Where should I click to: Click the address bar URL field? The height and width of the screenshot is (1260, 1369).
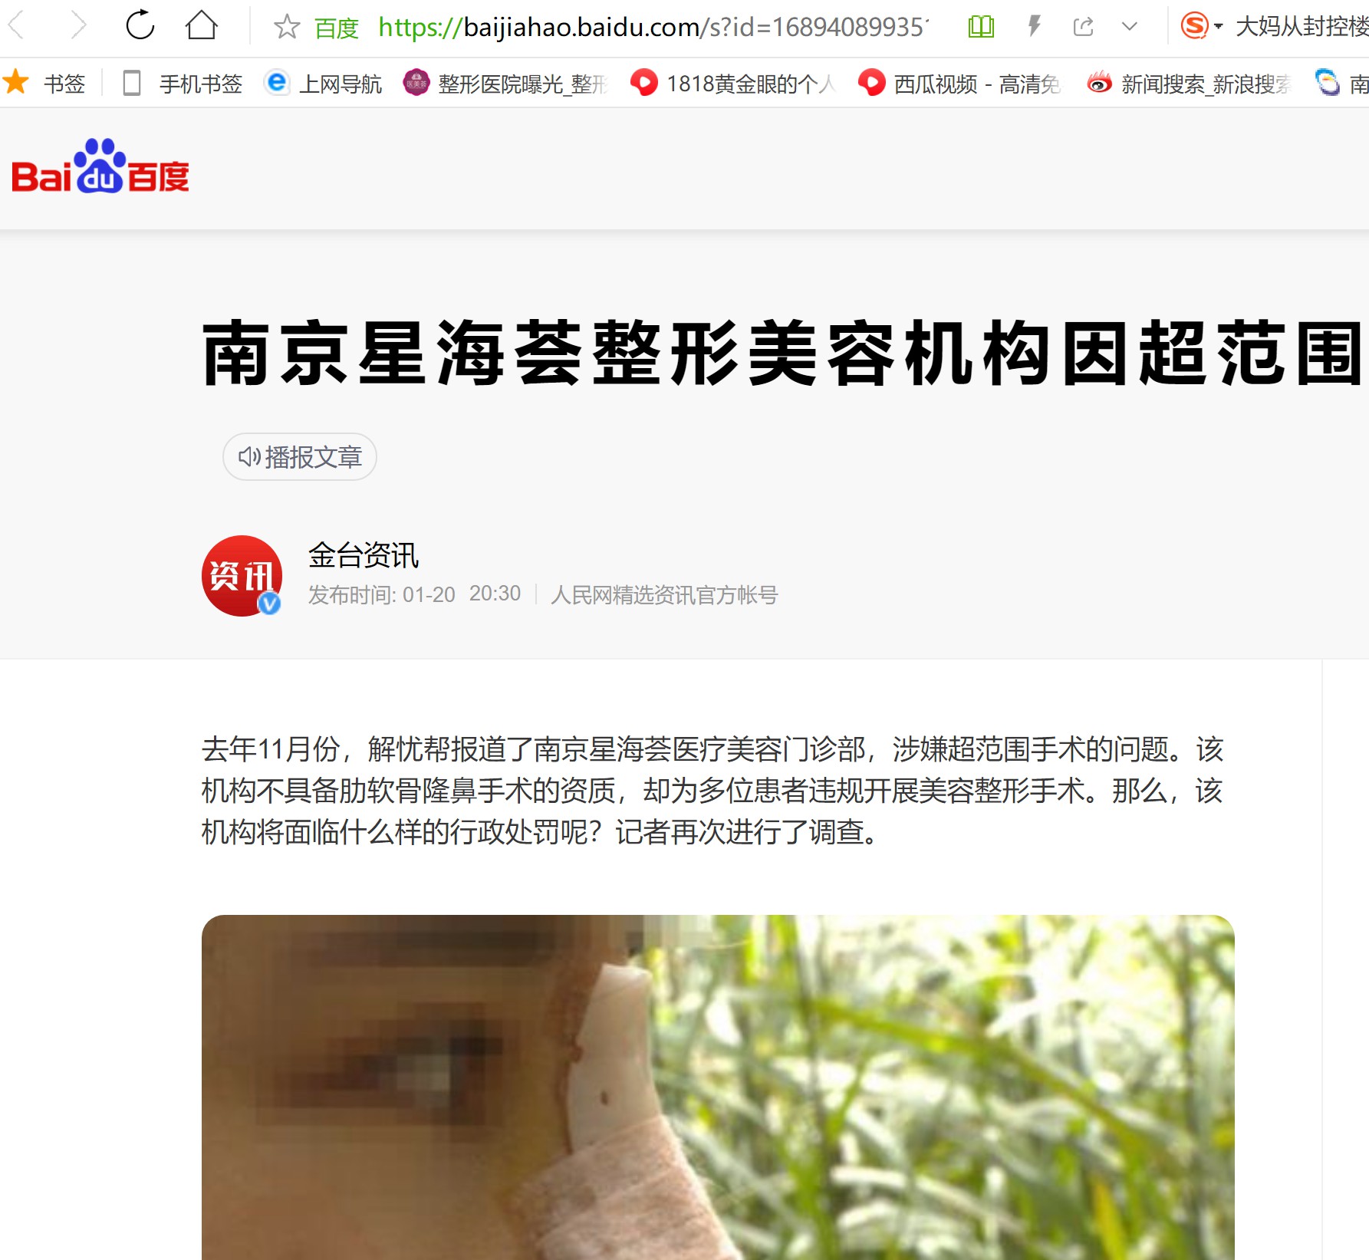coord(653,27)
